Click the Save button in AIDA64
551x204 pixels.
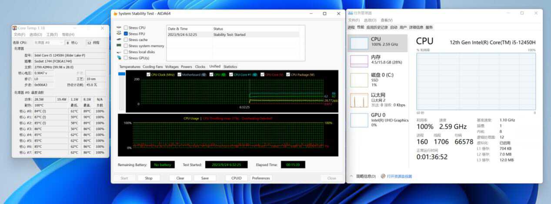pyautogui.click(x=205, y=178)
